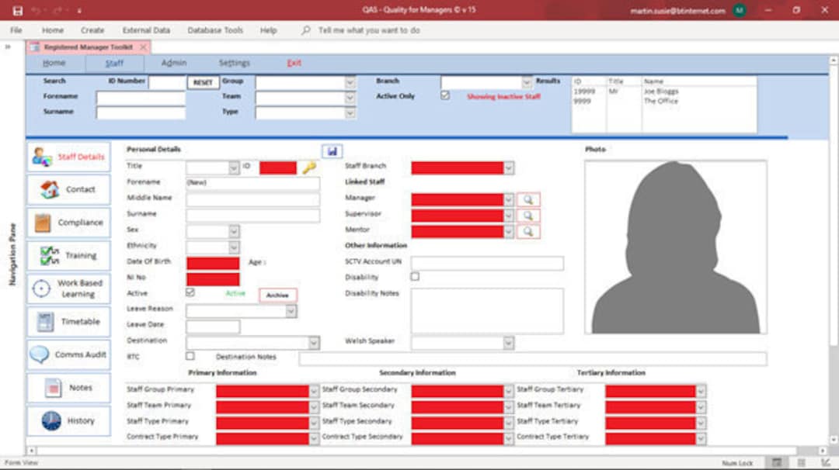The height and width of the screenshot is (470, 839).
Task: Uncheck the Active checkbox in Personal Details
Action: (x=188, y=294)
